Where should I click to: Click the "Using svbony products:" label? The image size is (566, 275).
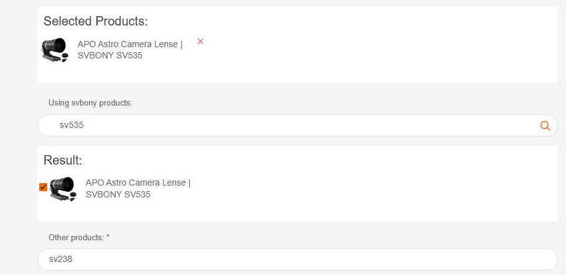tap(90, 103)
